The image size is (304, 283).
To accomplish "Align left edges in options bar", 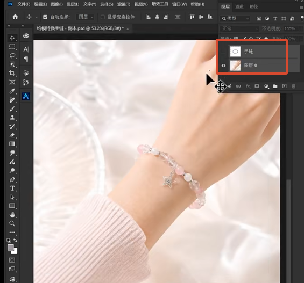I will pos(148,17).
